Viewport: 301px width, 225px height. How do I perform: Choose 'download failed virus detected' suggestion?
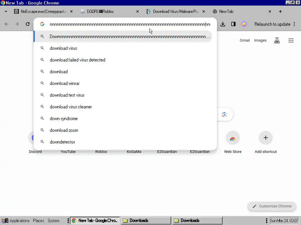[123, 60]
